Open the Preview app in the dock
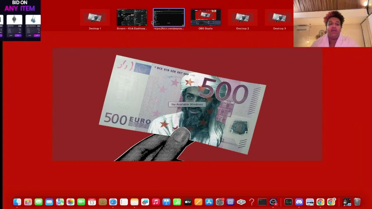 point(310,202)
